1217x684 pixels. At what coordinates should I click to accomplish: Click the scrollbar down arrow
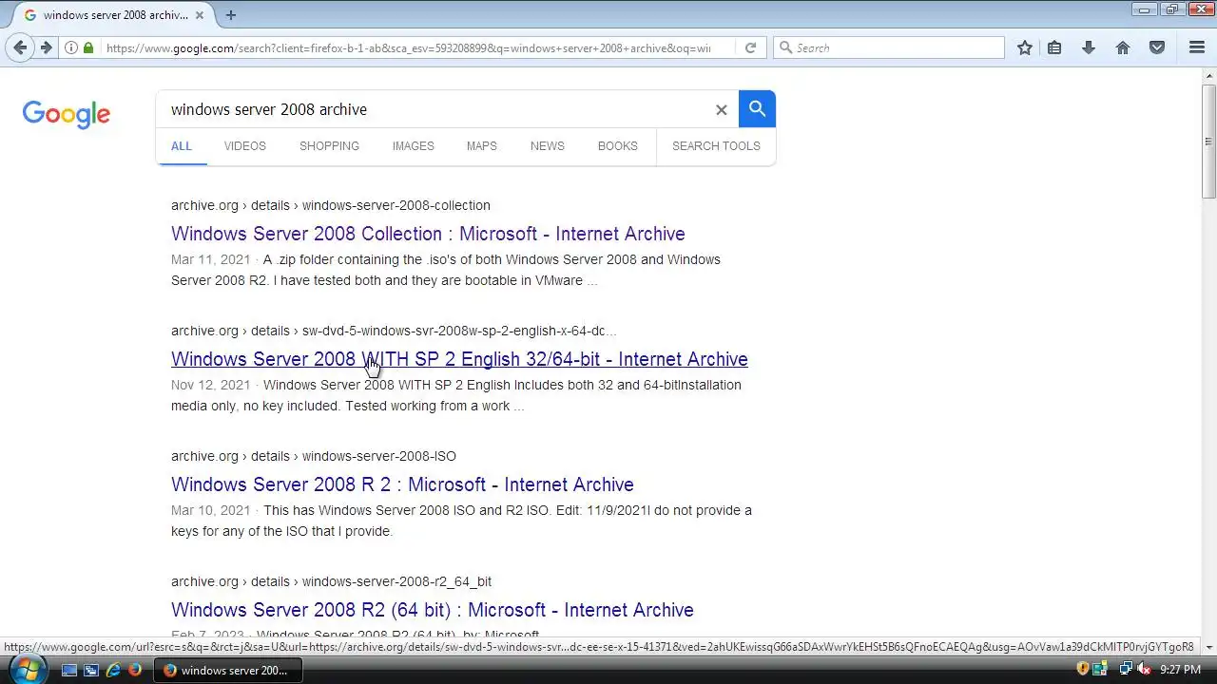(1208, 646)
